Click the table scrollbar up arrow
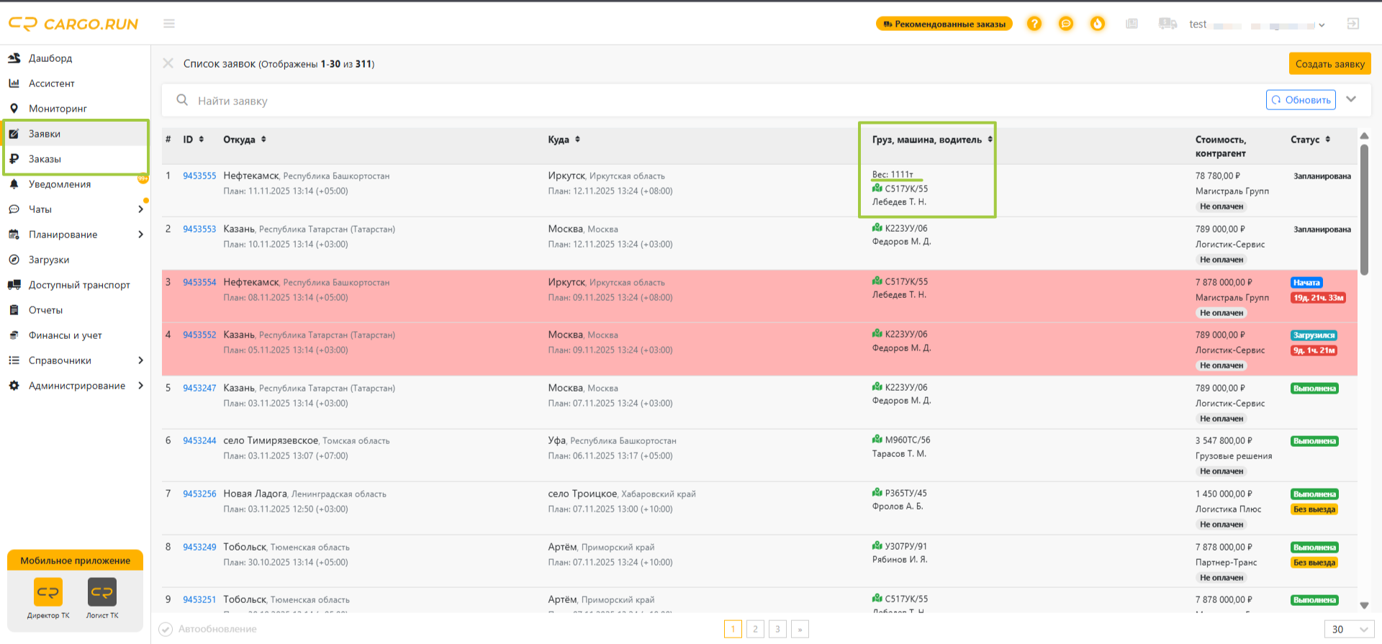1382x644 pixels. pyautogui.click(x=1364, y=136)
